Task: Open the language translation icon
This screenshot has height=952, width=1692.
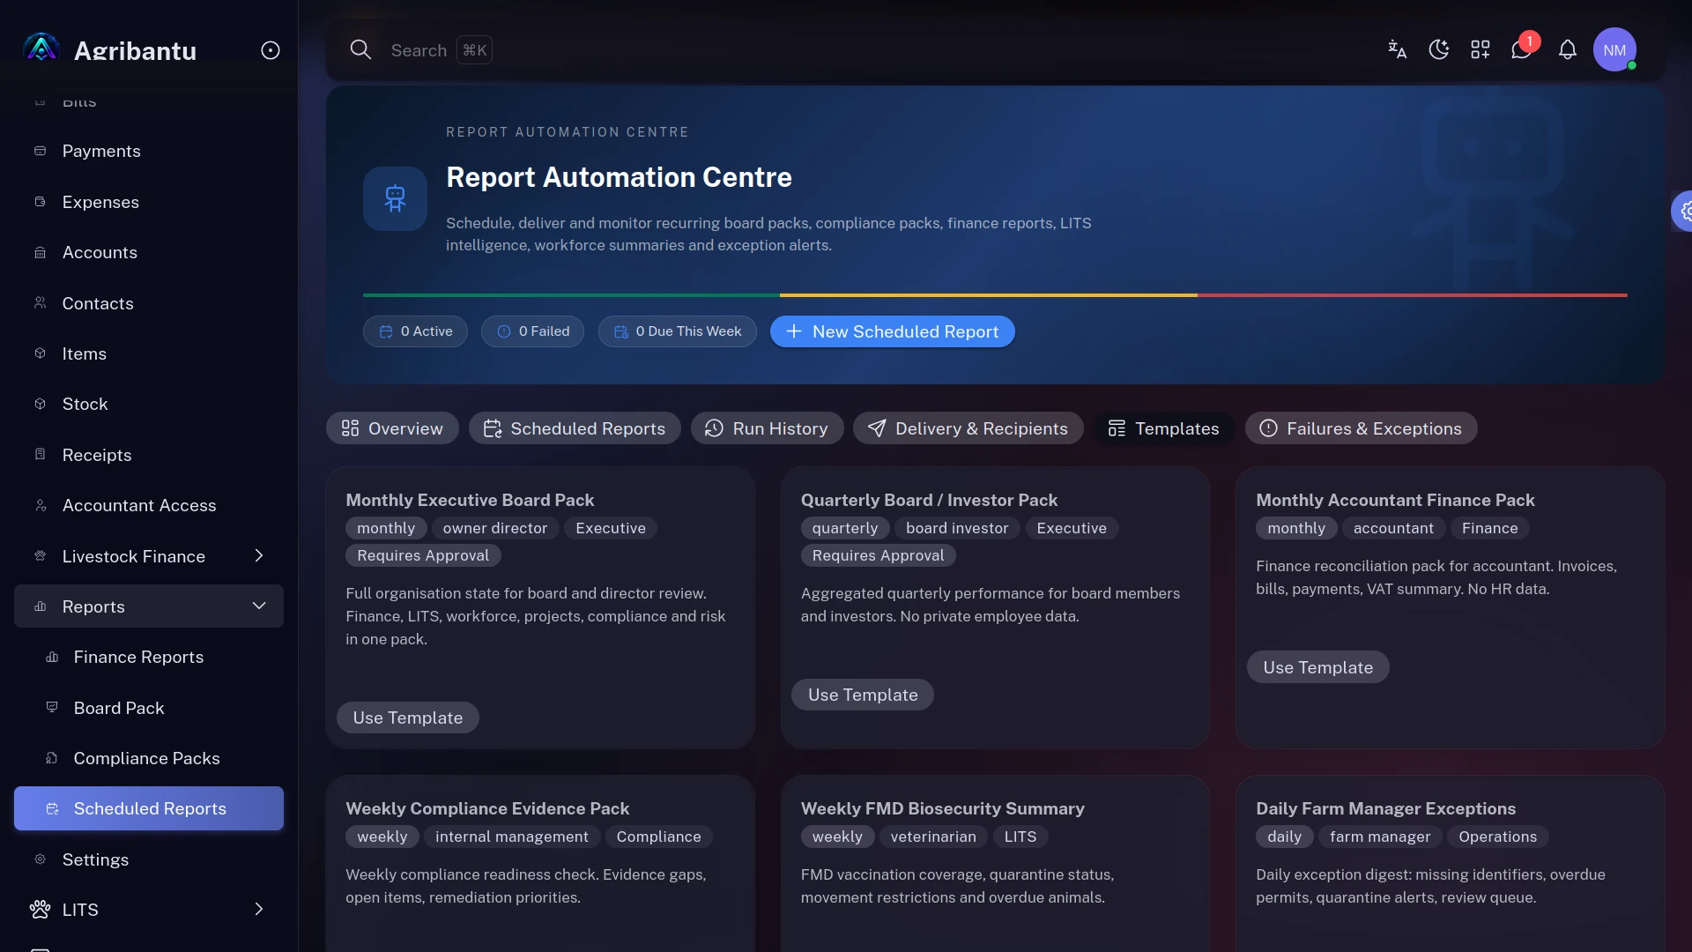Action: pos(1397,49)
